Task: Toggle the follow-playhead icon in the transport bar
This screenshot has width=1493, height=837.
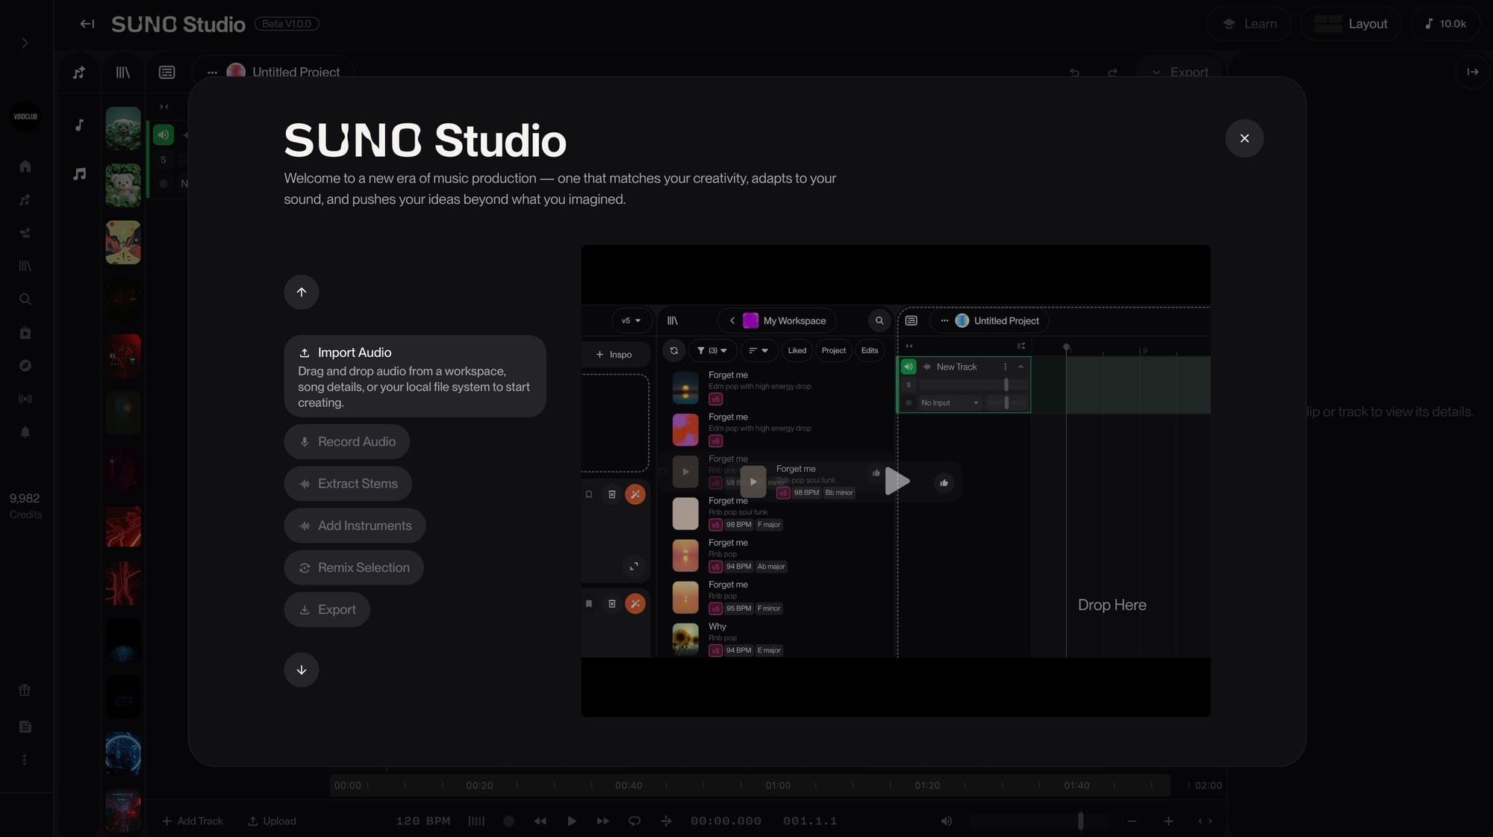Action: tap(666, 821)
